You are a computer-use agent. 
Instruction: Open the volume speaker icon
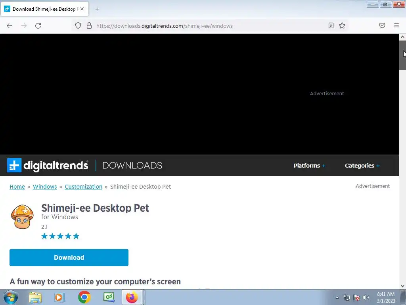click(366, 297)
